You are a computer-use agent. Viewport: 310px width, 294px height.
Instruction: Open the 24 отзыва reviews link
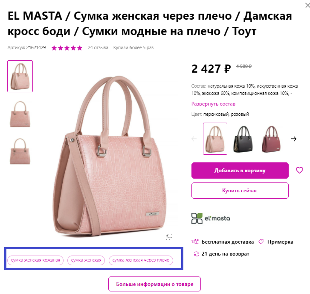[x=98, y=47]
